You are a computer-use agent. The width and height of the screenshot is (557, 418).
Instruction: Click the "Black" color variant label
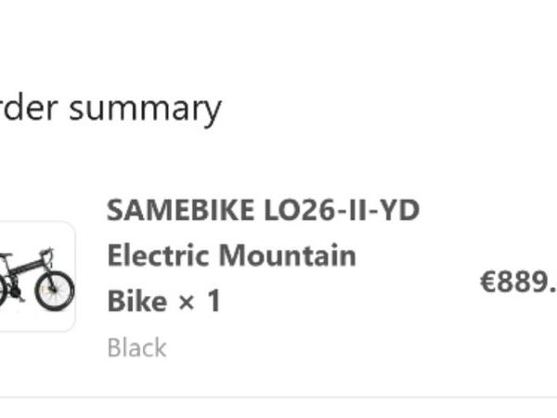[x=136, y=348]
